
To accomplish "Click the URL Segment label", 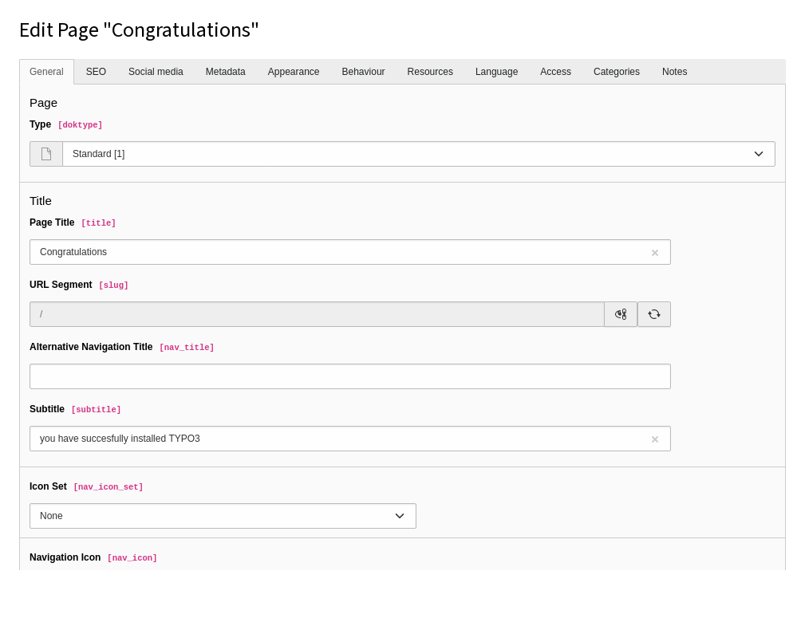I will click(x=61, y=285).
